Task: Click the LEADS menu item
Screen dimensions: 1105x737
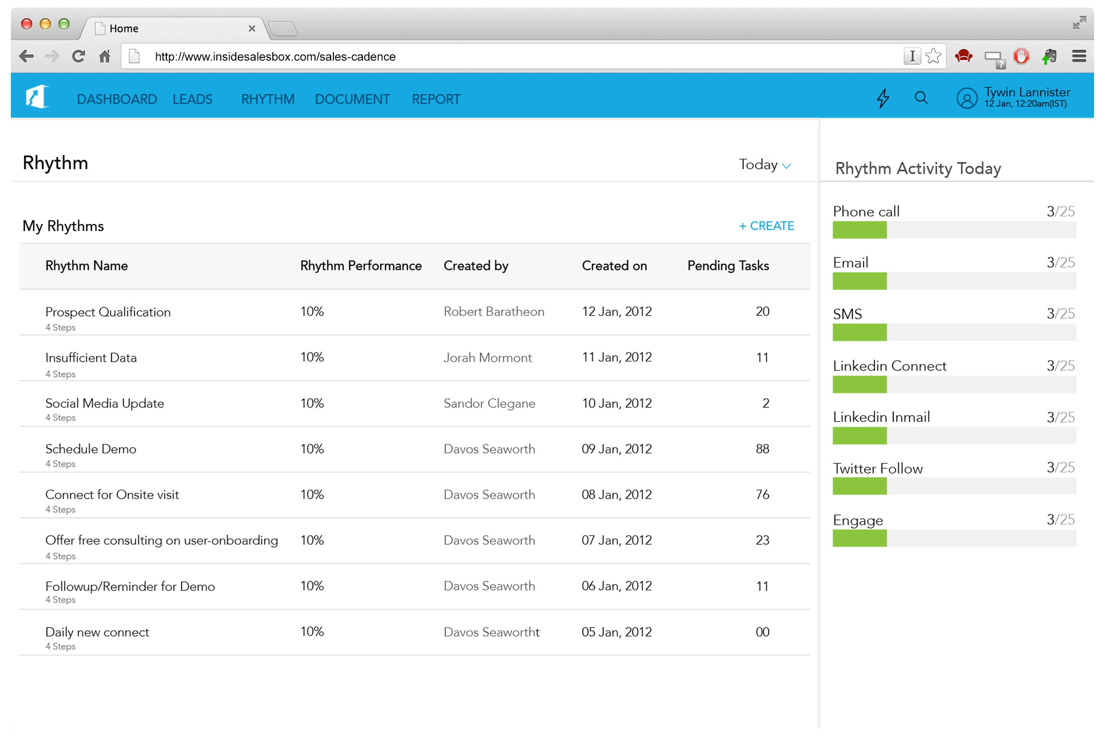Action: click(191, 98)
